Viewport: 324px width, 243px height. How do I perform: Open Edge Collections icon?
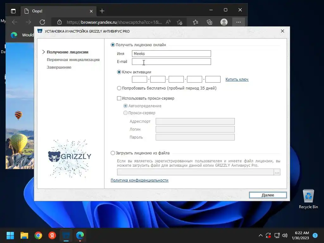pos(209,22)
